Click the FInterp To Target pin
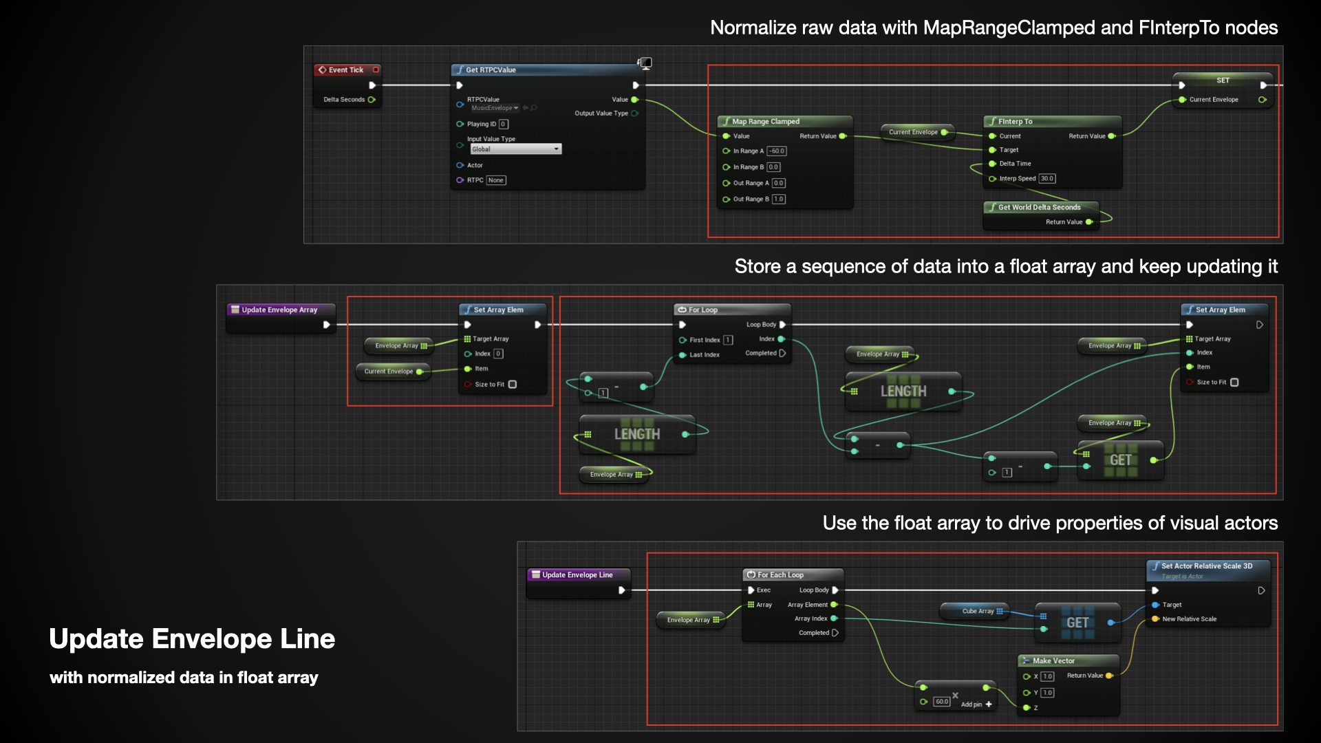 click(992, 150)
